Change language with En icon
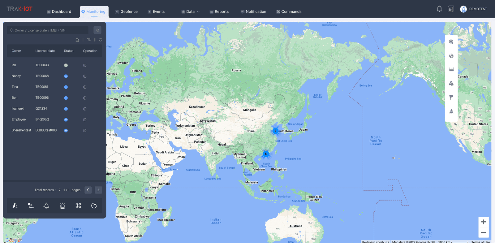This screenshot has width=495, height=243. pos(451,9)
